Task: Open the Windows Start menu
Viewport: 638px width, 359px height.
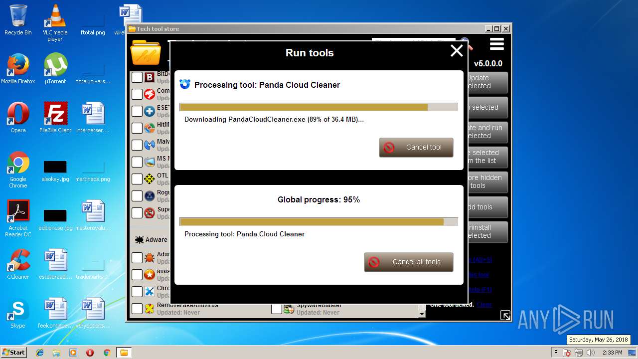Action: coord(14,352)
